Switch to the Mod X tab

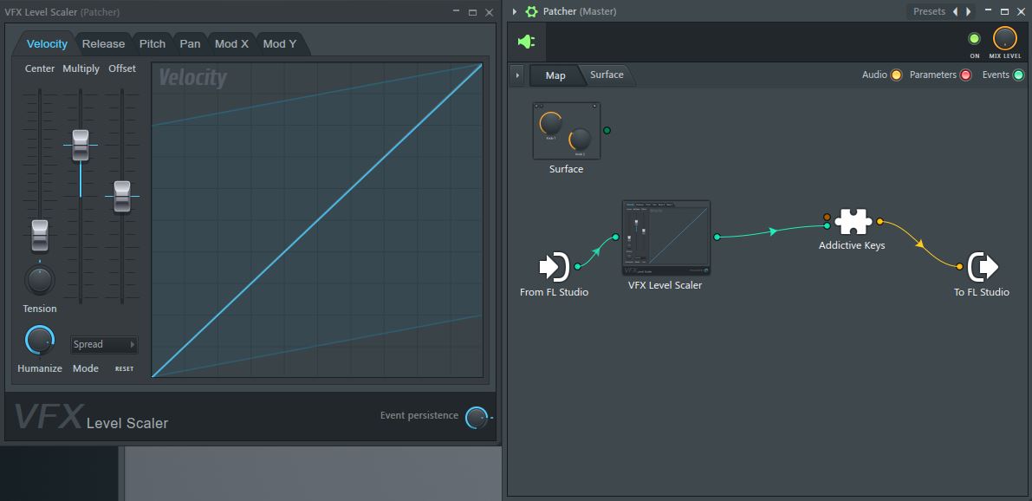click(x=231, y=44)
